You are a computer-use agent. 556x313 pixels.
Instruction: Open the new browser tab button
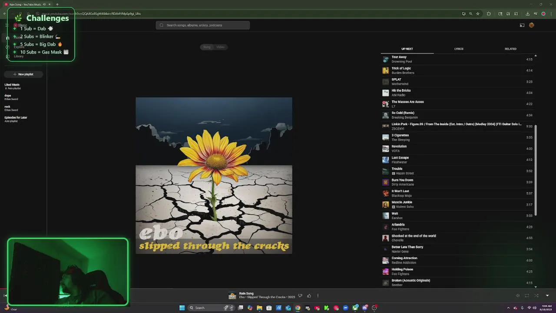[x=57, y=4]
